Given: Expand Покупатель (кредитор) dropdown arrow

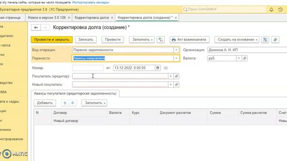Looking at the screenshot, I should click(x=171, y=76).
